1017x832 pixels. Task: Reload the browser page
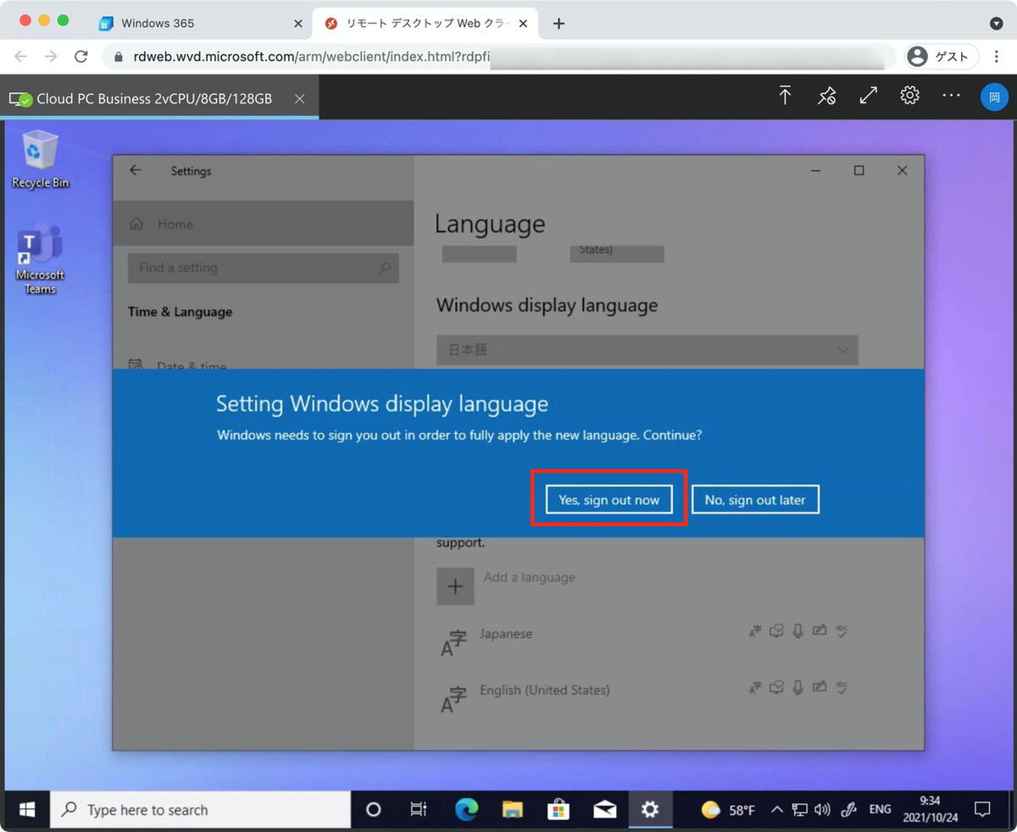click(x=81, y=57)
